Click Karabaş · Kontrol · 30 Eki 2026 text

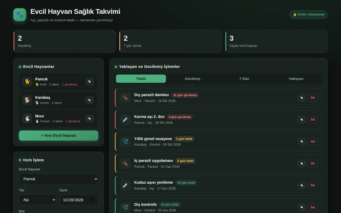[157, 145]
